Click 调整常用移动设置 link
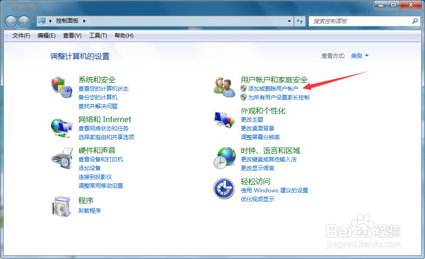Screen dimensions: 425x259 (x=101, y=186)
